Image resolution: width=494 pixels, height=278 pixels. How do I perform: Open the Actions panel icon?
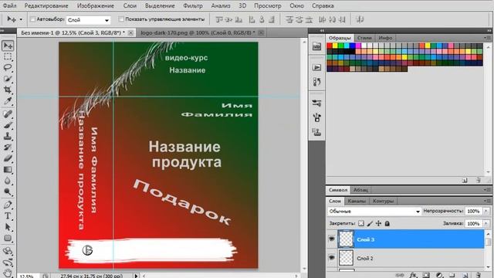click(x=316, y=67)
